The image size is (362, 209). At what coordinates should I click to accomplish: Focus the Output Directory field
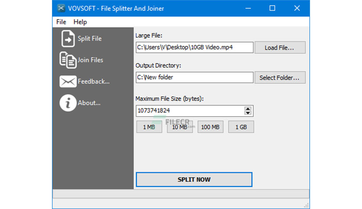pyautogui.click(x=194, y=77)
